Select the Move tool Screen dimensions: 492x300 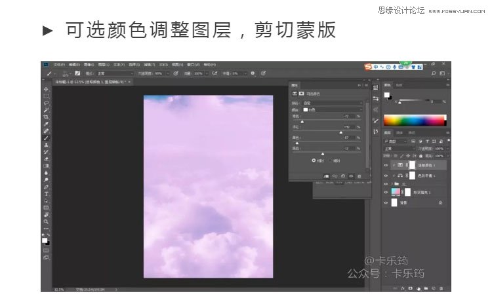(x=46, y=88)
